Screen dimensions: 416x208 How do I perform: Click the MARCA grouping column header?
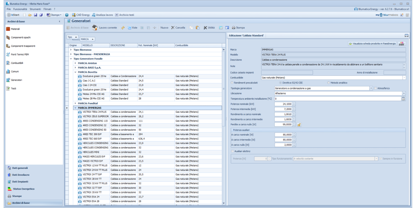click(87, 39)
